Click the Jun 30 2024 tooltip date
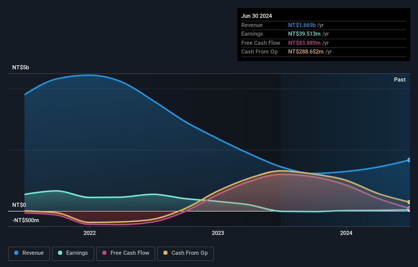 (257, 16)
